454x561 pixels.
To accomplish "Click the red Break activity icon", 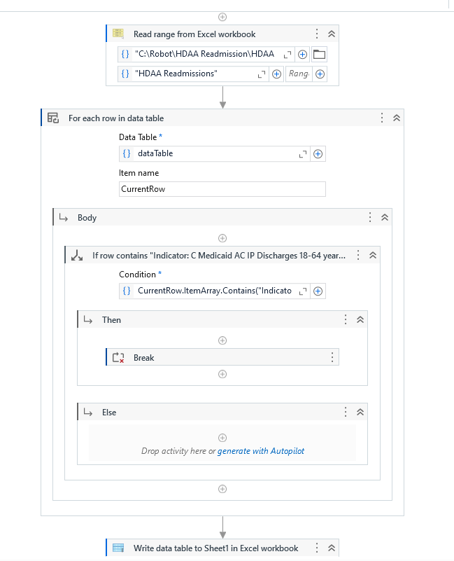I will pos(118,357).
